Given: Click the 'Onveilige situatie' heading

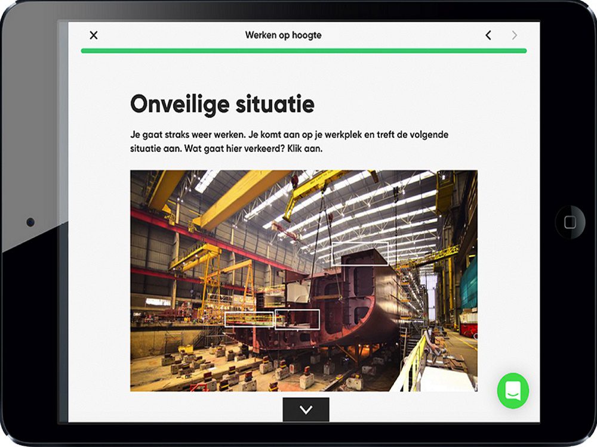Looking at the screenshot, I should coord(222,104).
